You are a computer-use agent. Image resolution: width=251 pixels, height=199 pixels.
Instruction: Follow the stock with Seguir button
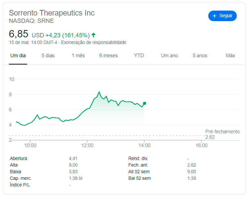(x=222, y=16)
